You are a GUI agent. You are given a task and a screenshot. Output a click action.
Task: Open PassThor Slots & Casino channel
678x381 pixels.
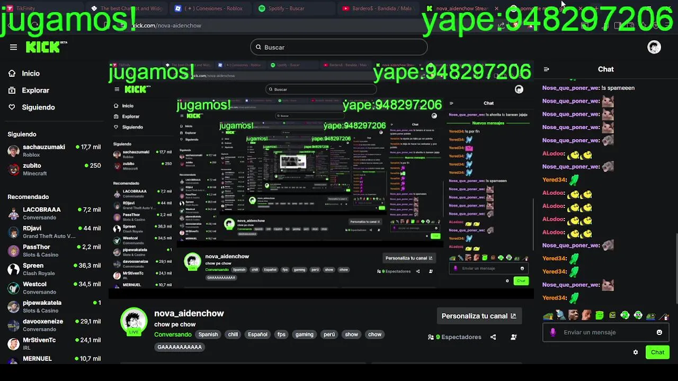[x=54, y=250]
